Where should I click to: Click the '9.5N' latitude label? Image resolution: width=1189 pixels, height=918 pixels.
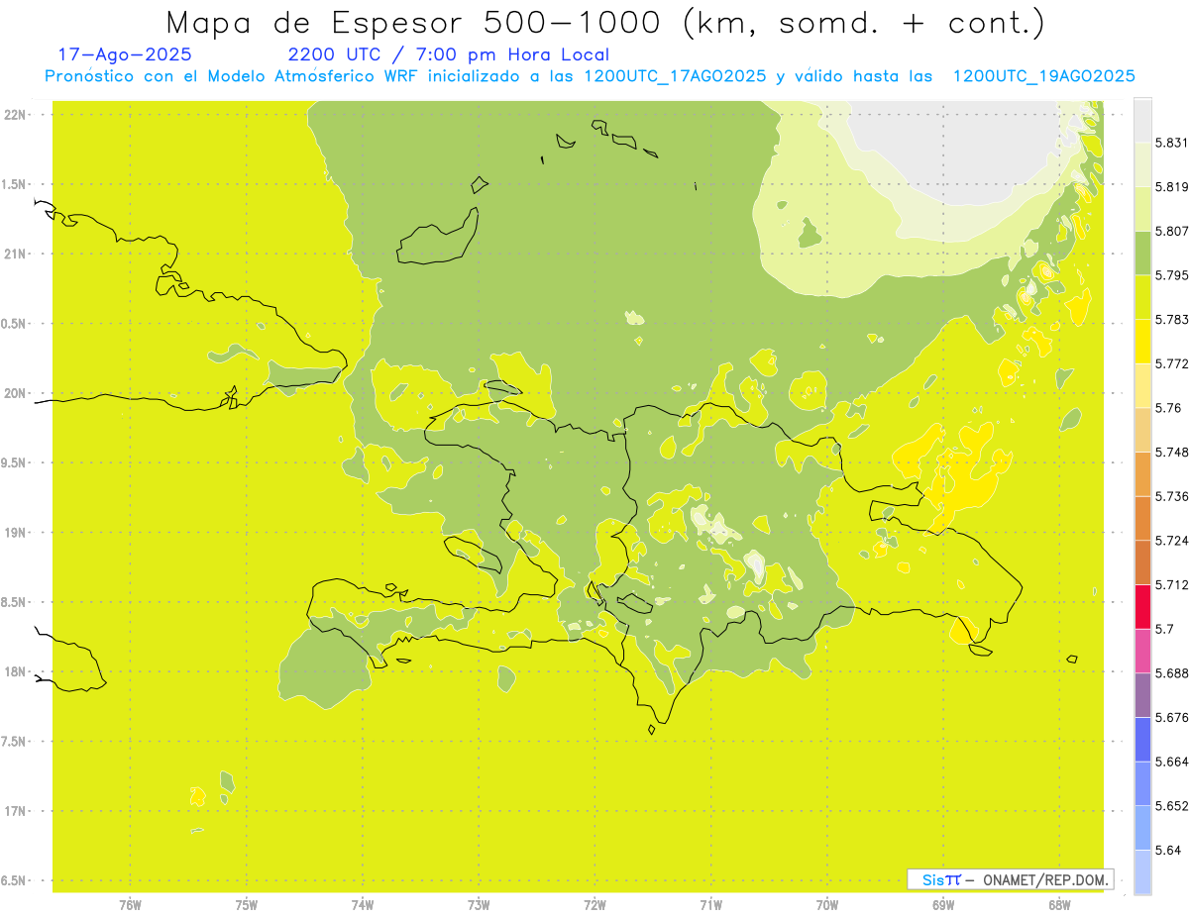[x=15, y=463]
